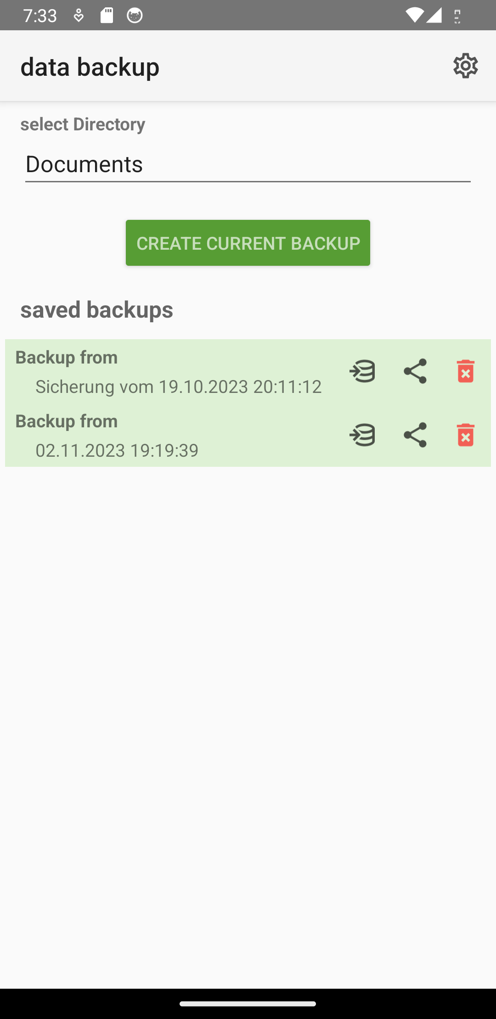
Task: Tap the Wi-Fi status icon
Action: pos(414,16)
